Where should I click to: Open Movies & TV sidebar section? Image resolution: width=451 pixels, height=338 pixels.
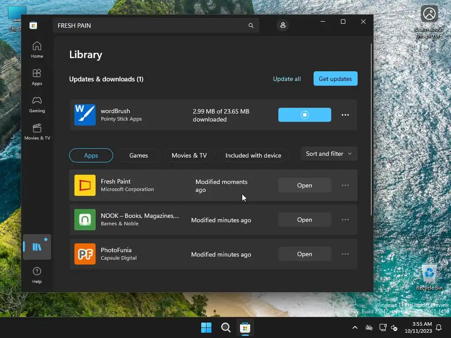coord(37,132)
